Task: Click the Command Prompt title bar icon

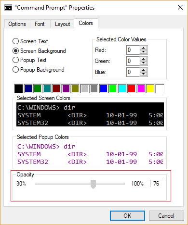Action: [x=8, y=7]
